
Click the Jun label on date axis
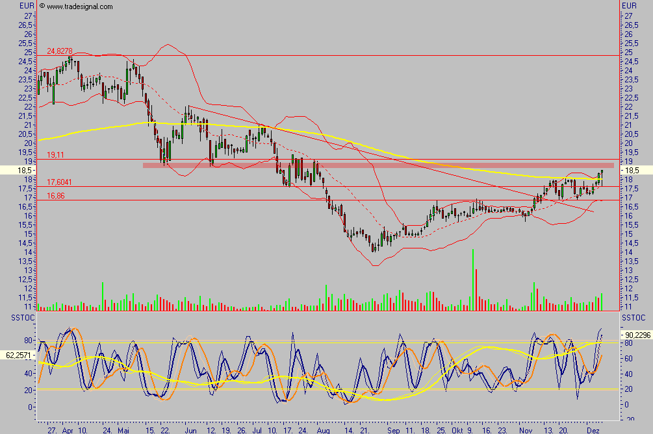point(190,430)
